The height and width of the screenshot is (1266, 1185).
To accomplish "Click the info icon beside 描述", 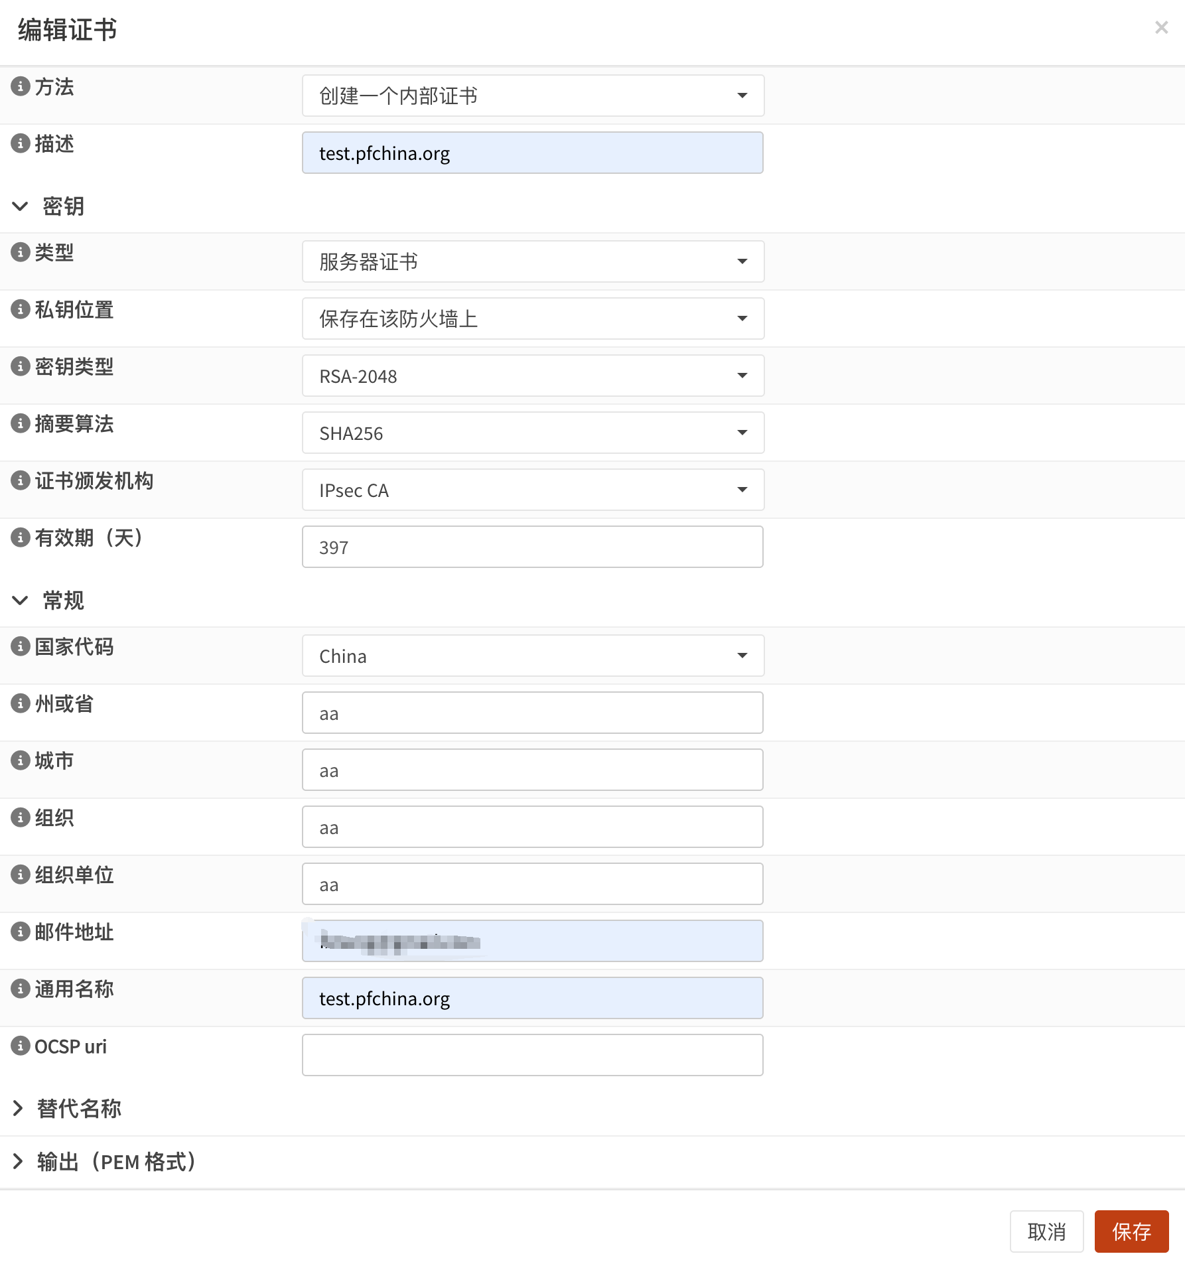I will [x=21, y=143].
